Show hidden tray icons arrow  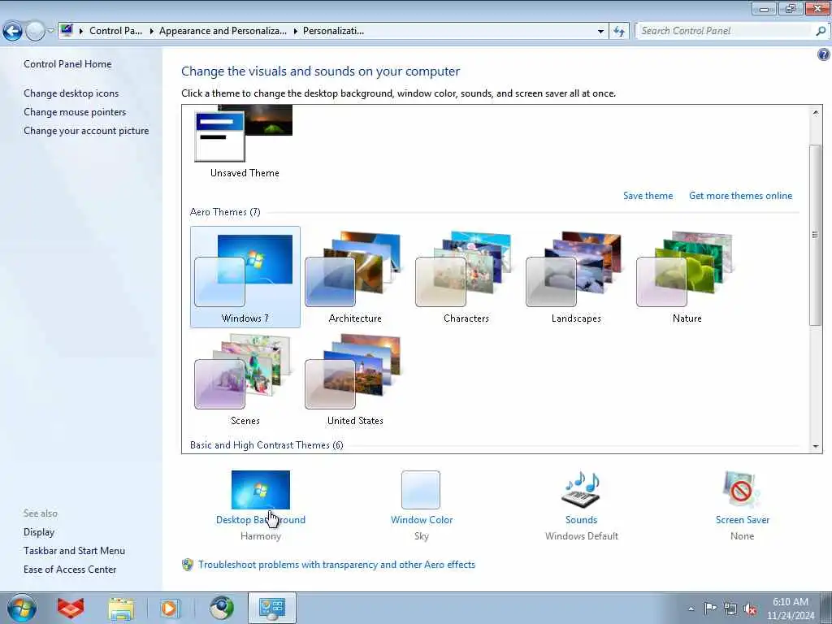(x=691, y=609)
